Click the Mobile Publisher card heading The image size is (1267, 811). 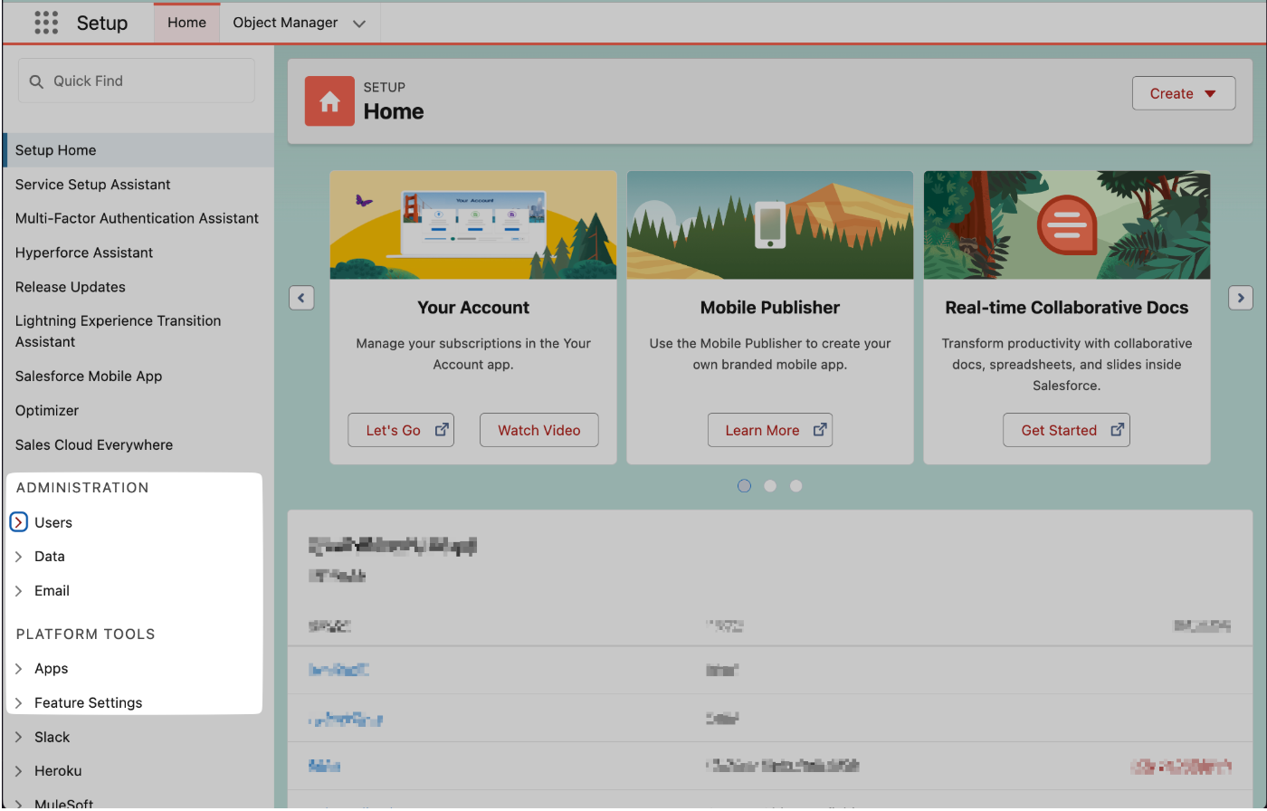[770, 308]
